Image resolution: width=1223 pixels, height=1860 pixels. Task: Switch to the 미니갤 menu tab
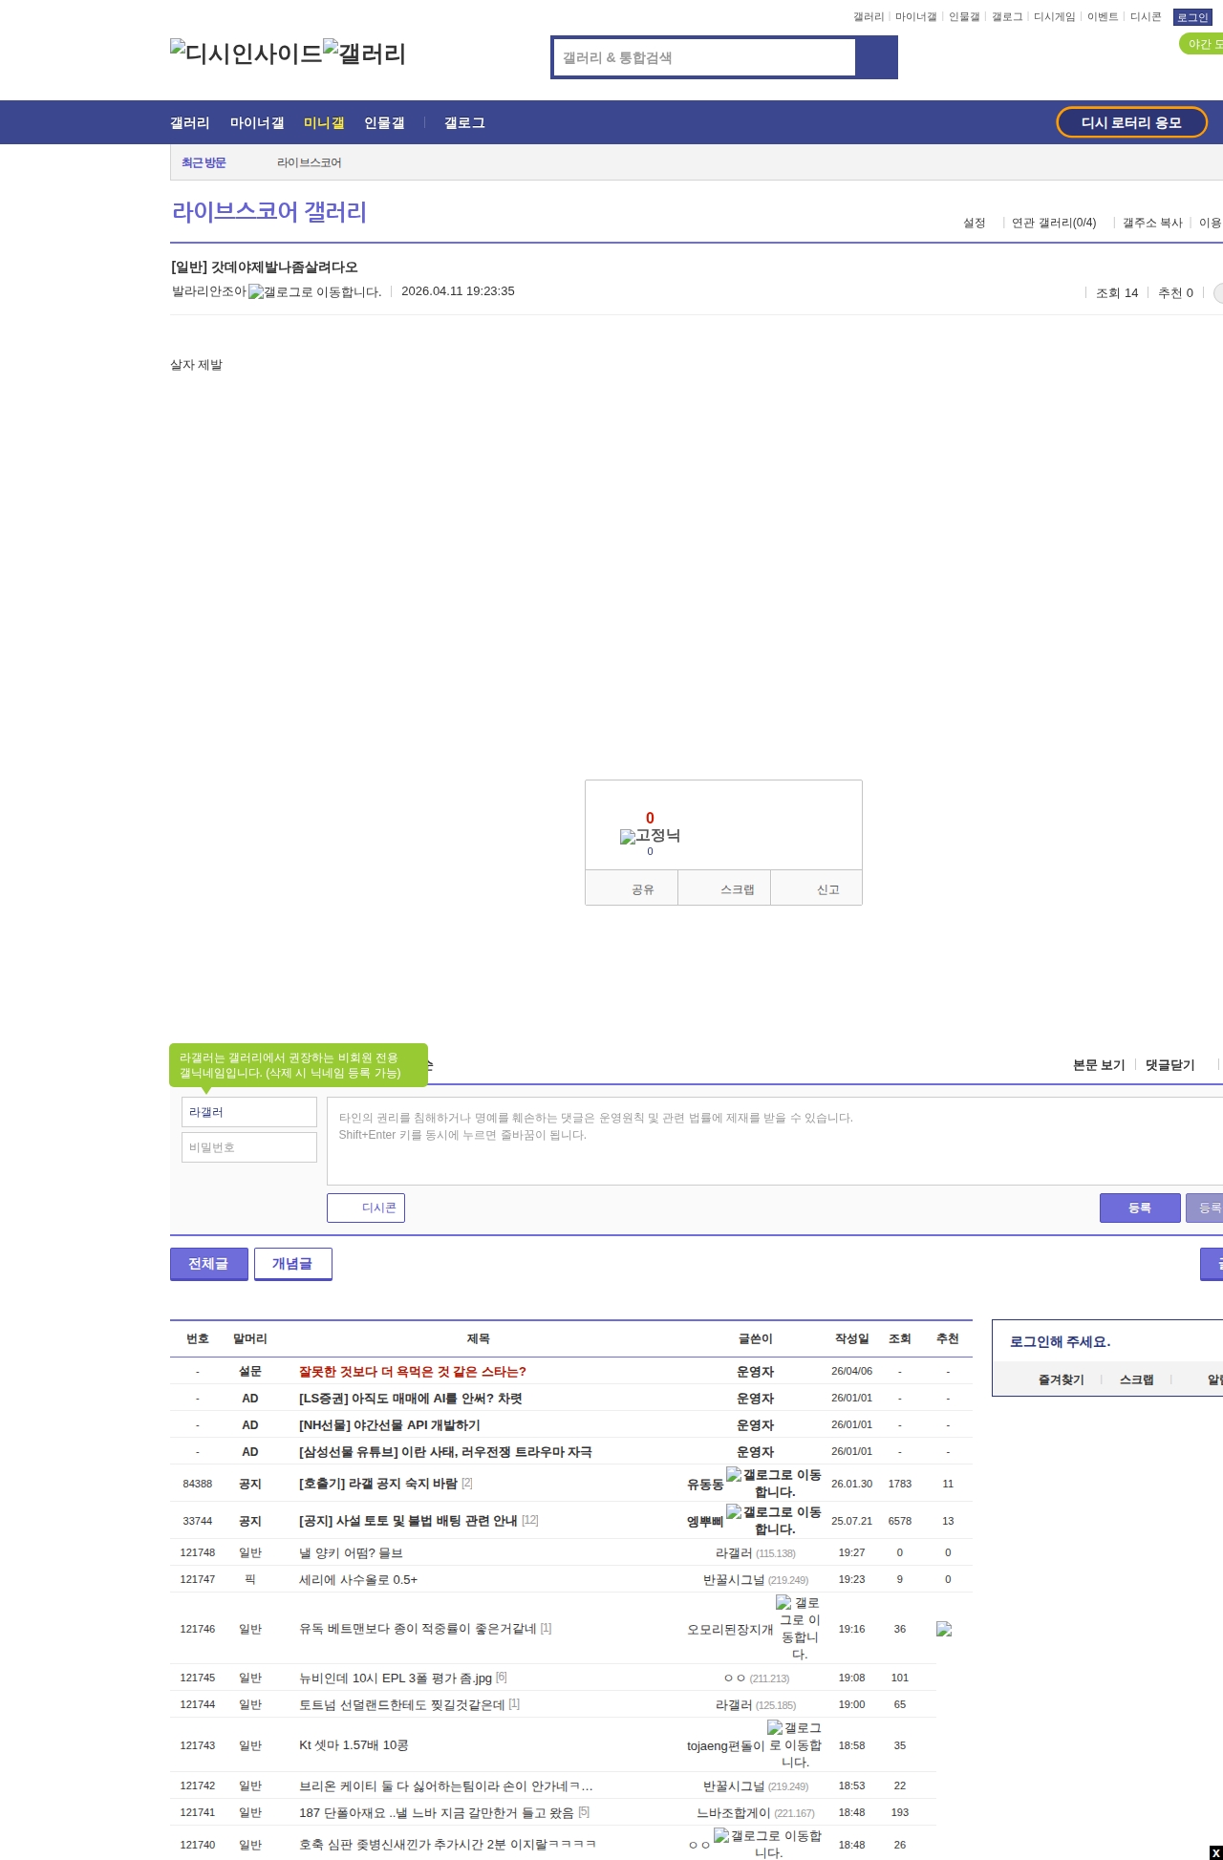324,123
